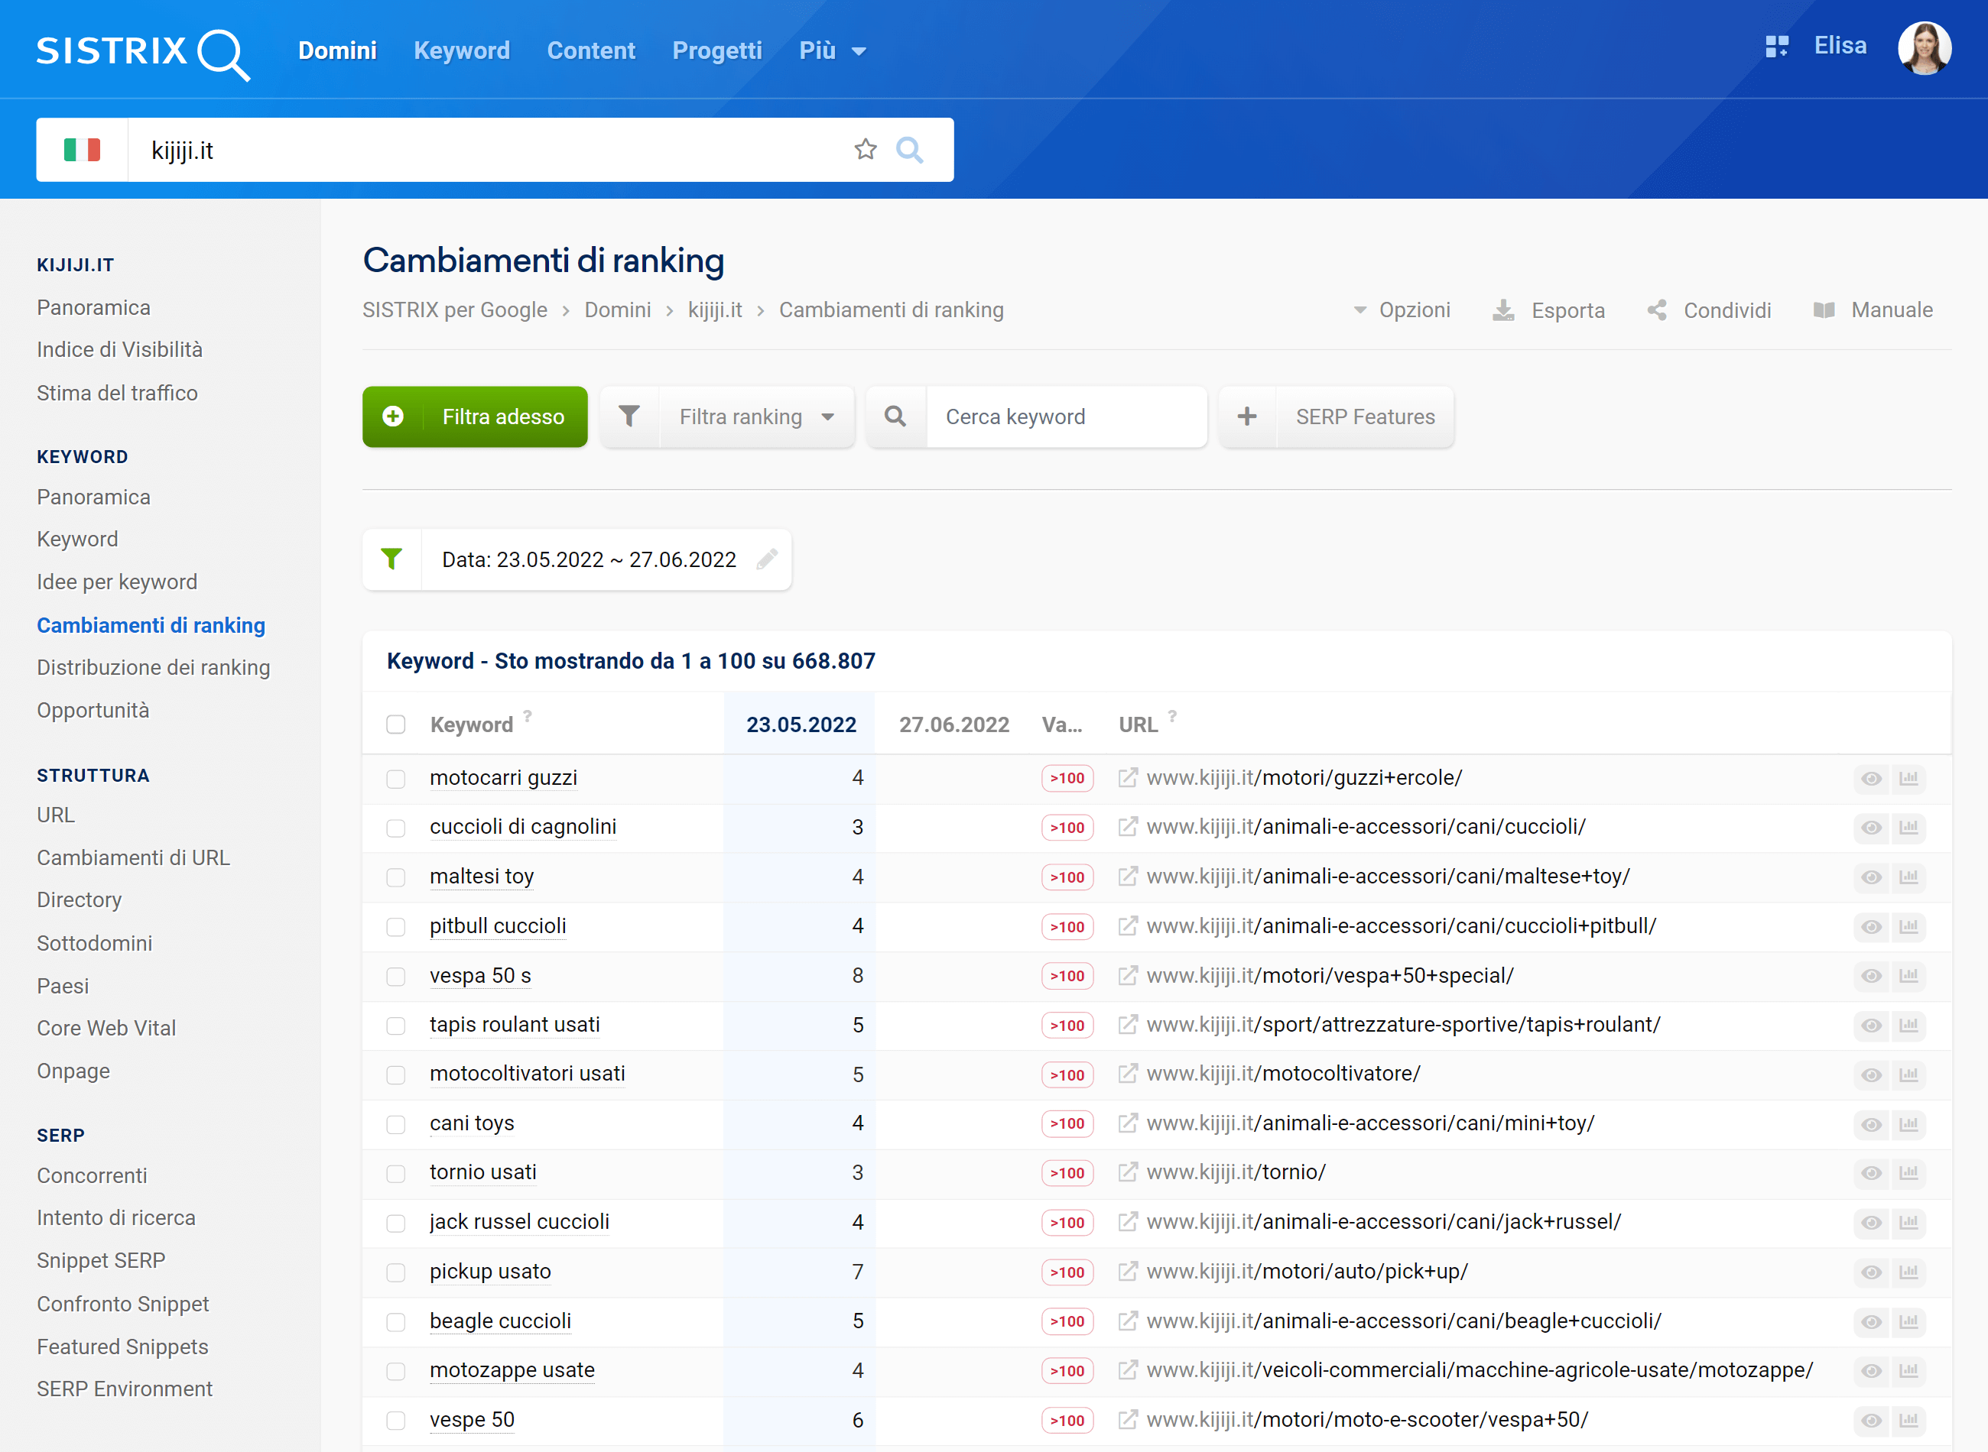1988x1452 pixels.
Task: Click the plus icon beside SERP Features
Action: click(1247, 416)
